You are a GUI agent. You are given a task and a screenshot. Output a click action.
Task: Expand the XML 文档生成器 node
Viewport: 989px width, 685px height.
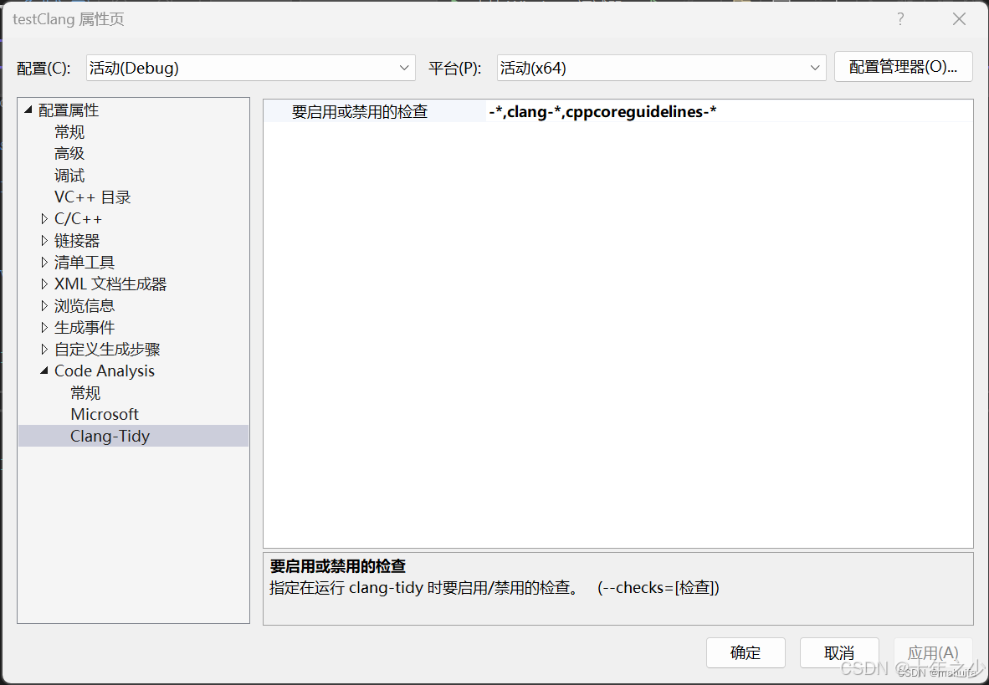click(x=44, y=284)
